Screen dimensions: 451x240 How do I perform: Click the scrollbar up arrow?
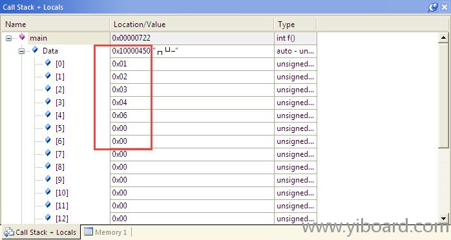443,37
